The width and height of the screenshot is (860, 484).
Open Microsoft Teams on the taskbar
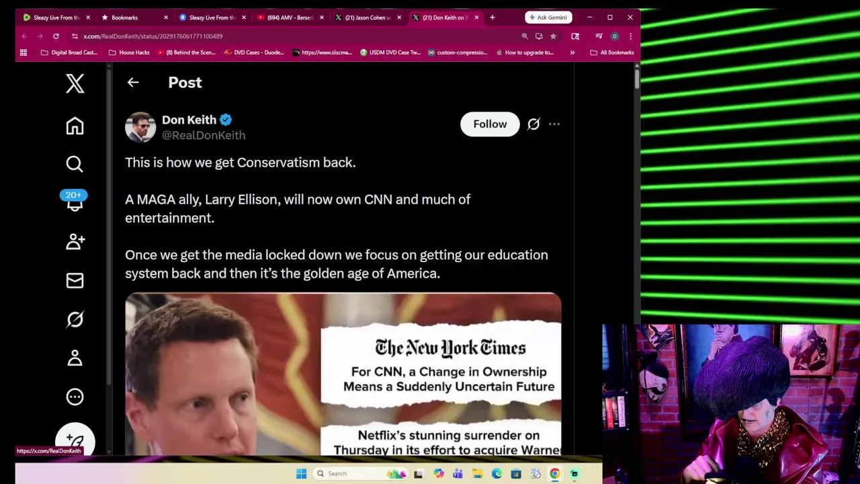pos(458,473)
